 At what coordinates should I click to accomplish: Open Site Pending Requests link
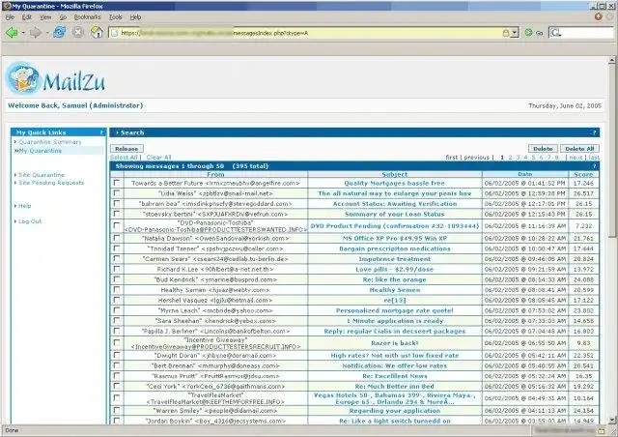coord(51,183)
